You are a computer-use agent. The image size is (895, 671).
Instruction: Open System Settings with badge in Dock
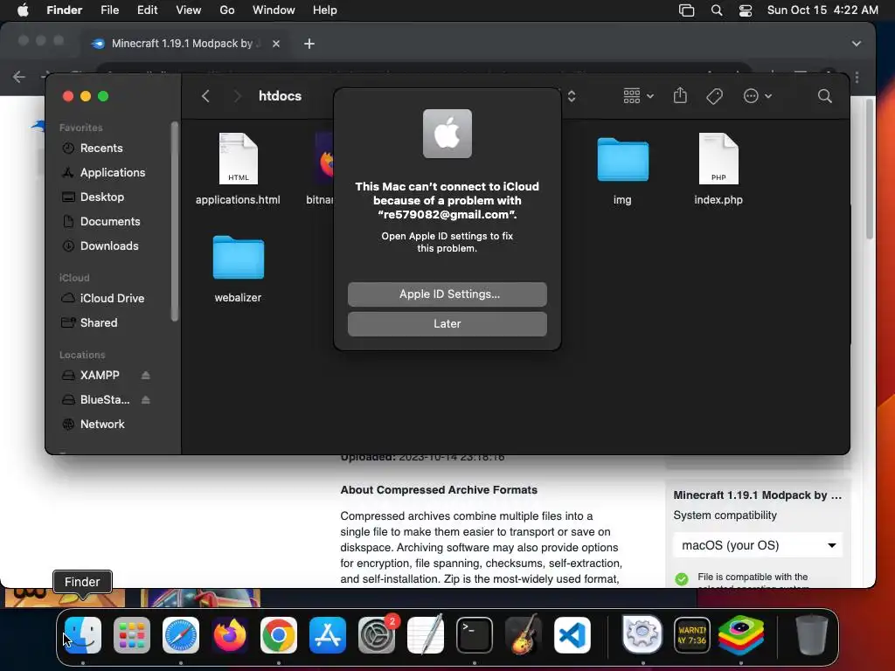point(377,635)
